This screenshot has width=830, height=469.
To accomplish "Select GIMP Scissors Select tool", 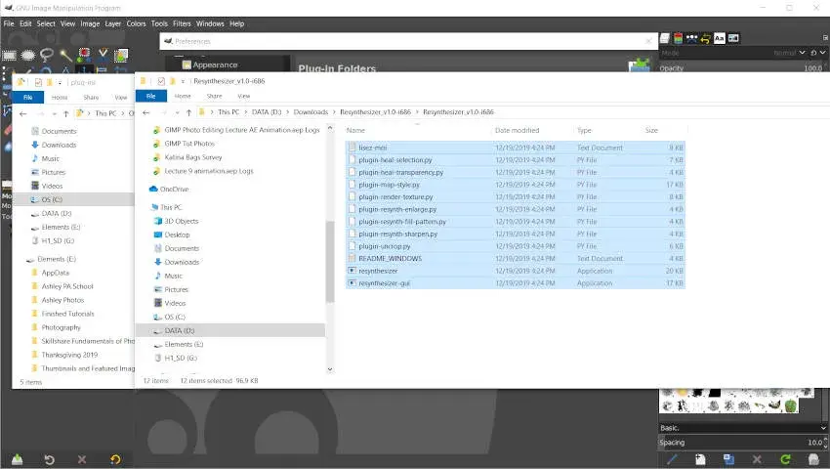I will tap(103, 55).
